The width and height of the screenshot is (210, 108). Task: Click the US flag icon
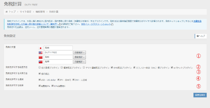click(40, 53)
